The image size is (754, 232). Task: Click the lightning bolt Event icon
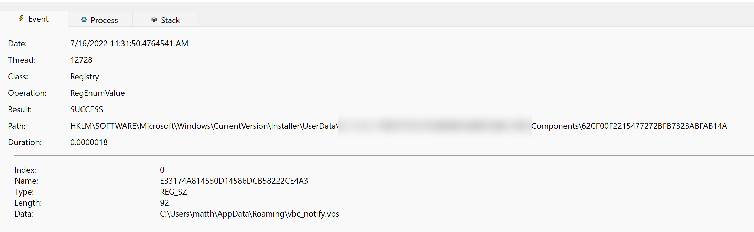pos(21,19)
